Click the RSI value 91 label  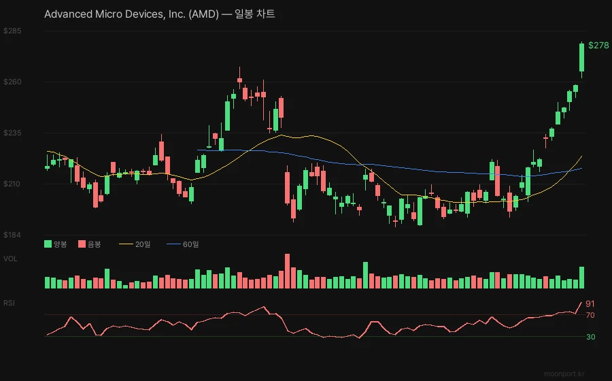coord(590,303)
